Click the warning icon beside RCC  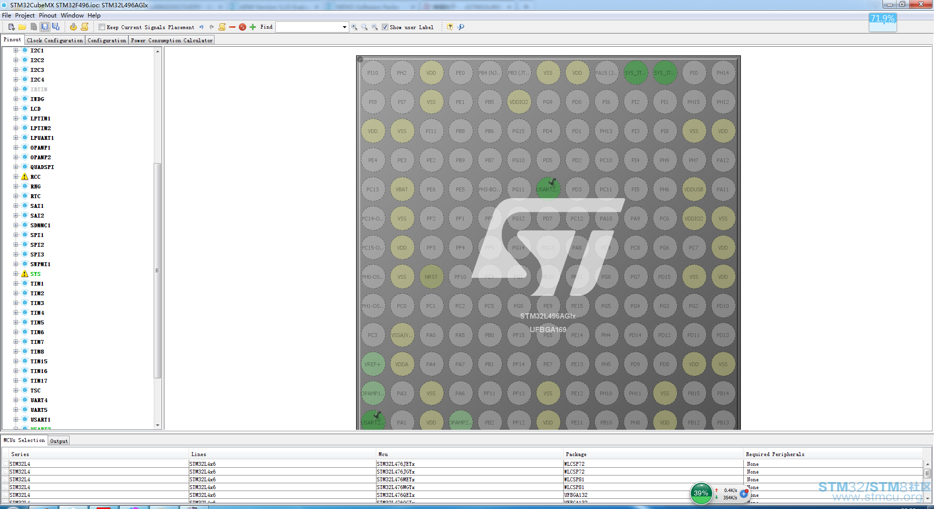coord(25,177)
